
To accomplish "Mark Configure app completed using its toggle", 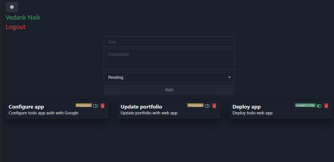I will 95,106.
